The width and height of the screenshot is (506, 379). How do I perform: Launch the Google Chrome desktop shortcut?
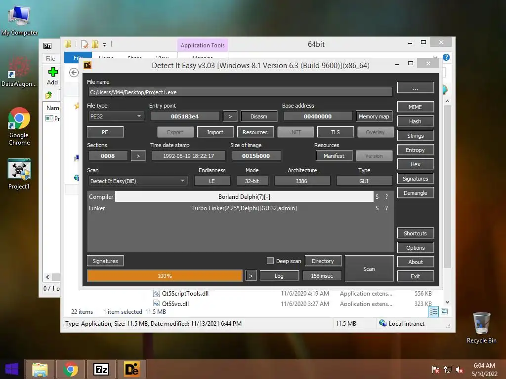[x=19, y=126]
